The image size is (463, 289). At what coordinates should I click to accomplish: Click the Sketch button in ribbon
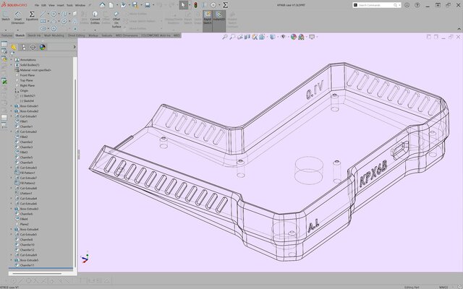(6, 18)
